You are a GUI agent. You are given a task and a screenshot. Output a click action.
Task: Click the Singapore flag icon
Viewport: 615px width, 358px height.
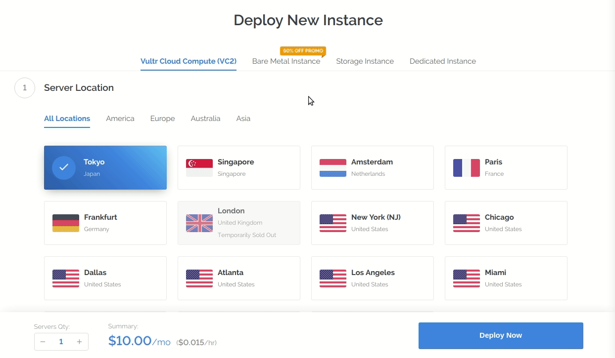(199, 168)
